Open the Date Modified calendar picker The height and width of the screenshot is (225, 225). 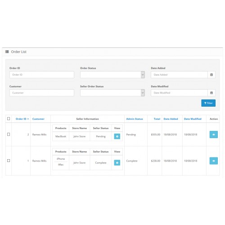tap(211, 93)
